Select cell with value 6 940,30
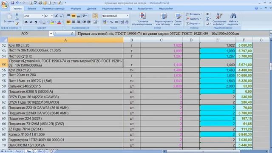The width and height of the screenshot is (272, 153). click(244, 134)
